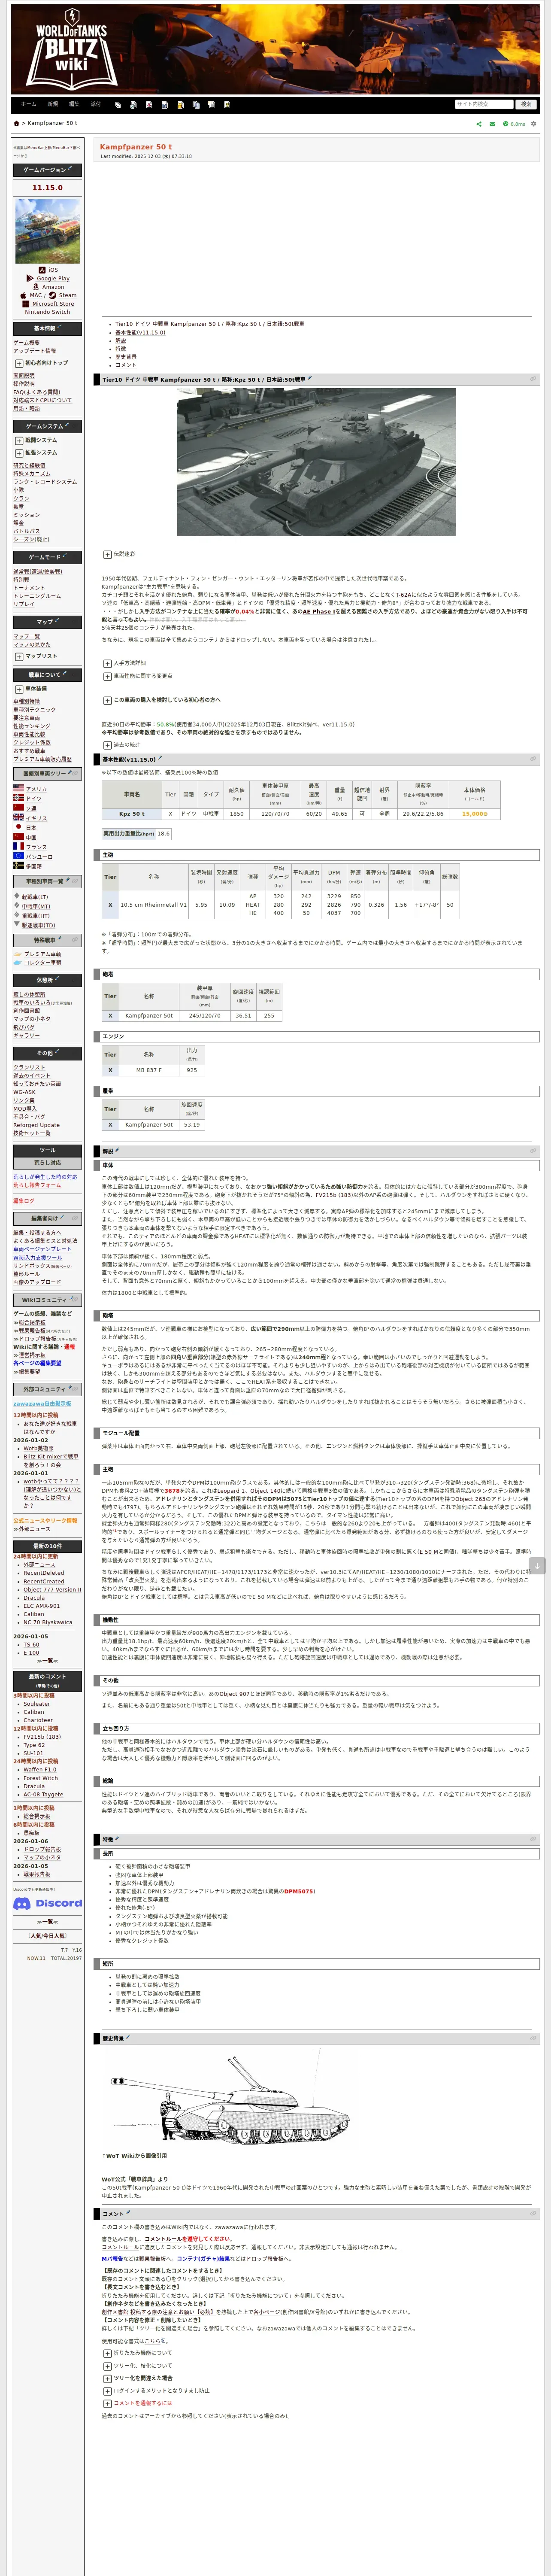Image resolution: width=551 pixels, height=2576 pixels.
Task: Jump to コメント in contents list
Action: click(x=126, y=365)
